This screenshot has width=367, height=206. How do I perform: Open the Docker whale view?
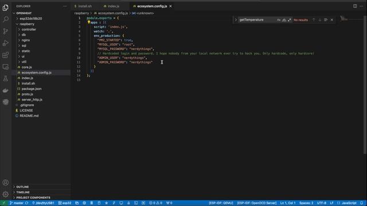[5, 90]
